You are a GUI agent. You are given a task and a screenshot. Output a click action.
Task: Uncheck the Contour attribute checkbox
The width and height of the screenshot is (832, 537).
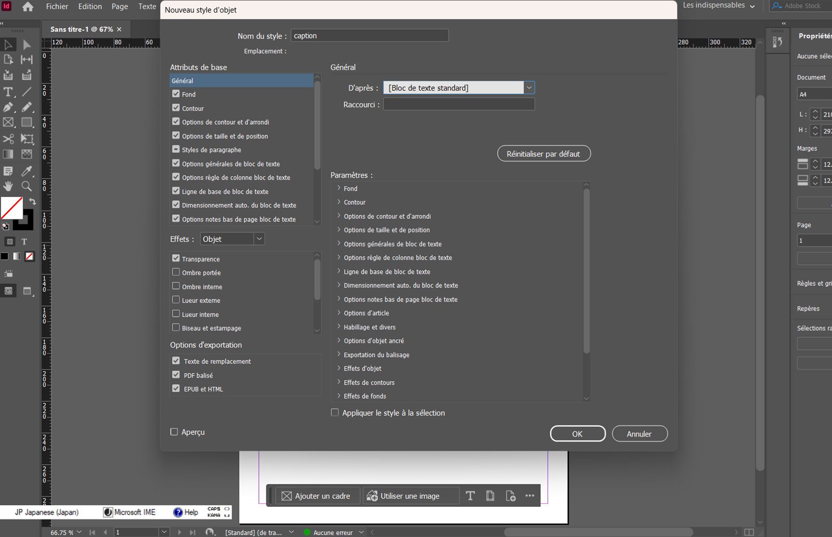176,108
